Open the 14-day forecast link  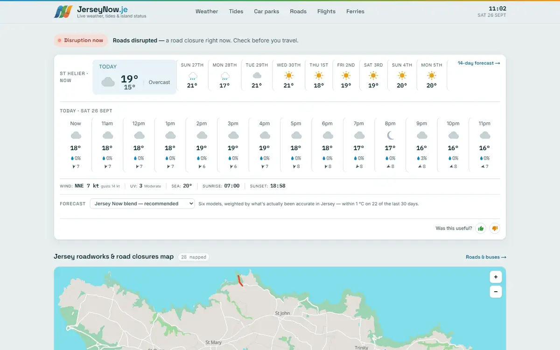point(479,63)
